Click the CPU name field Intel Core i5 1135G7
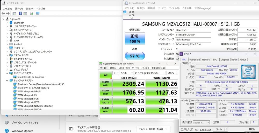The height and width of the screenshot is (133, 259). 217,66
